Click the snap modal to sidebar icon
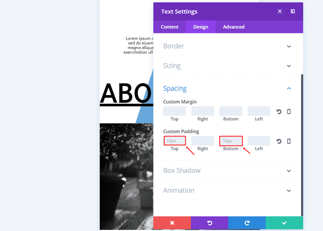Image resolution: width=323 pixels, height=231 pixels. pyautogui.click(x=293, y=11)
